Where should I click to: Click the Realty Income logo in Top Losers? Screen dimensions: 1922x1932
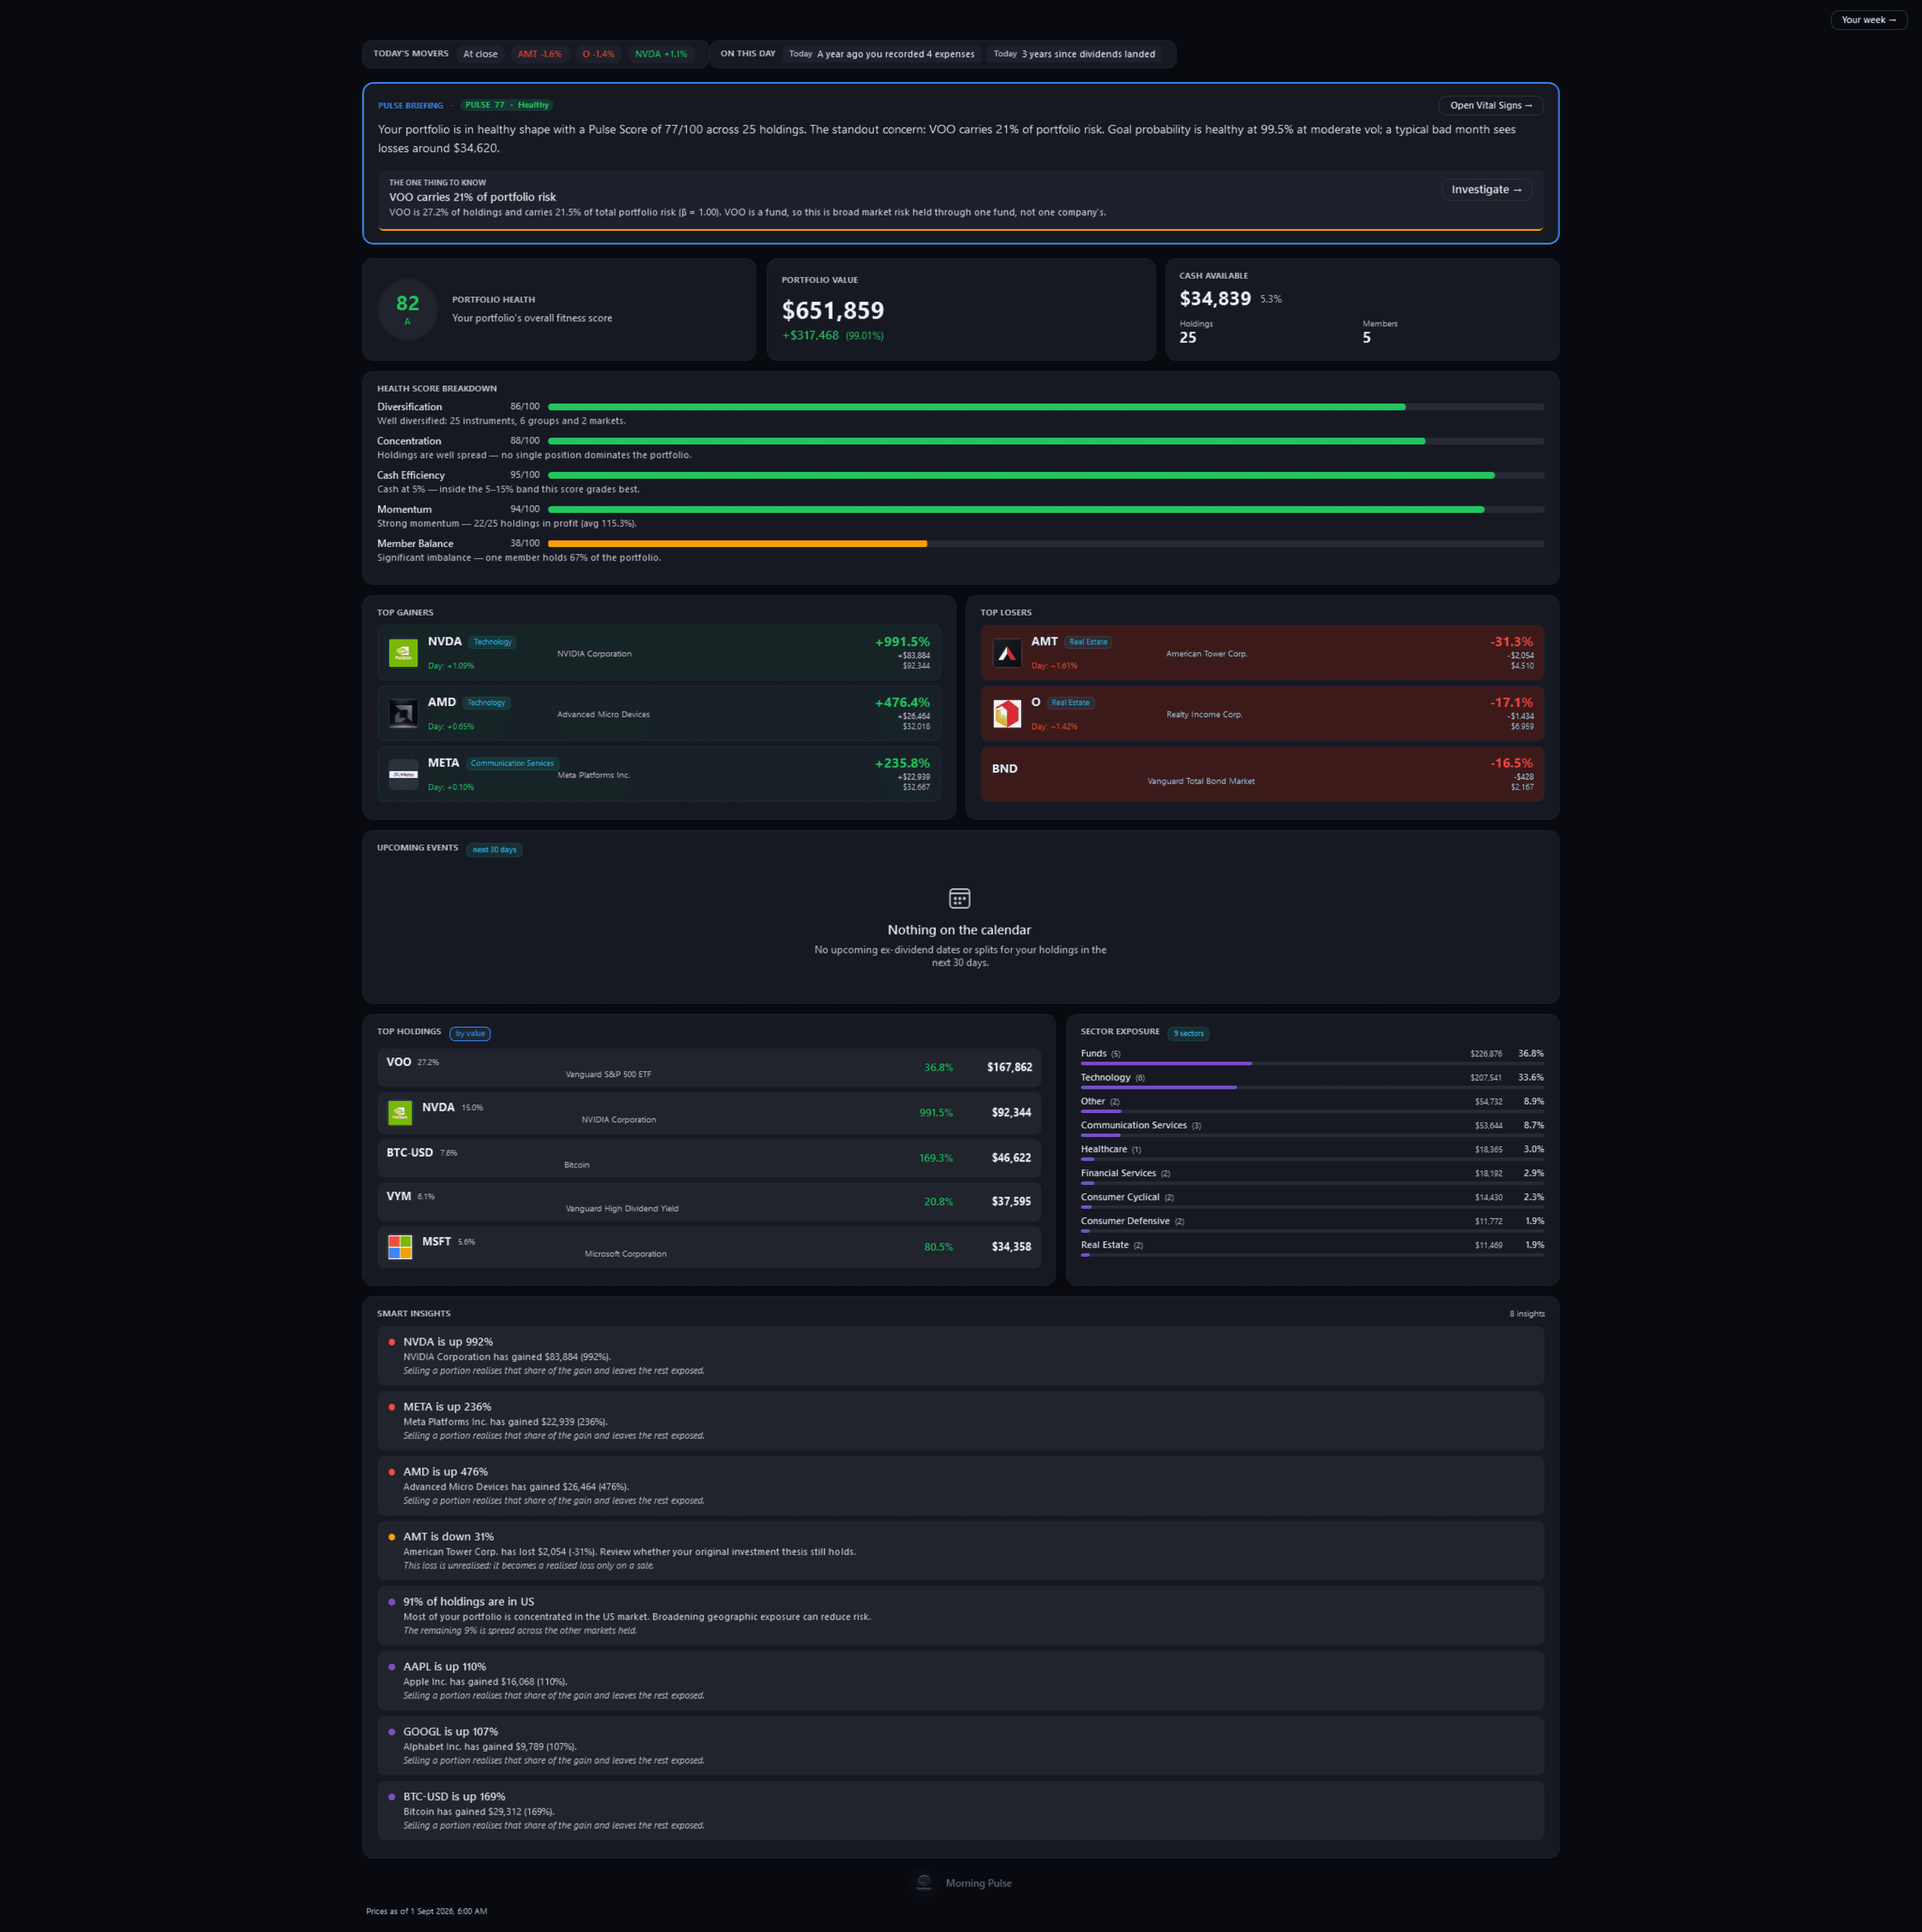coord(1007,714)
